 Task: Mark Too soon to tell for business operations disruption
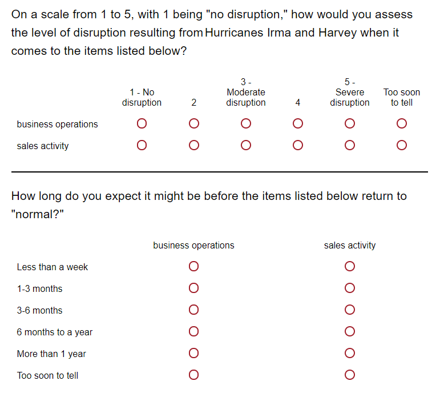pyautogui.click(x=402, y=123)
